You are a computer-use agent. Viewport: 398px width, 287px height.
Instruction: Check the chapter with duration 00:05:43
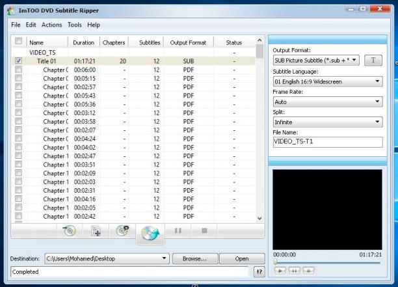(18, 95)
